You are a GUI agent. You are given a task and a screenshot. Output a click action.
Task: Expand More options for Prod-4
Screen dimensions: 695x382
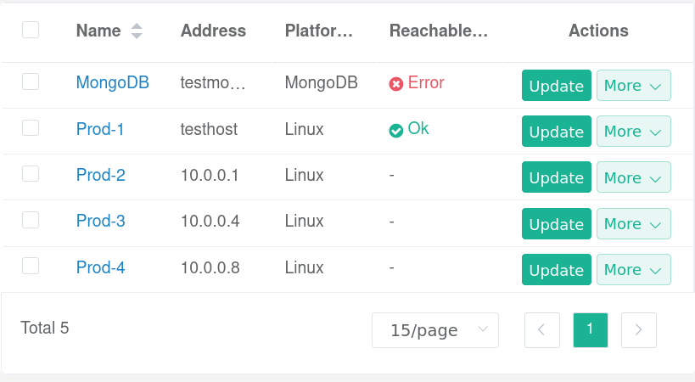coord(633,270)
